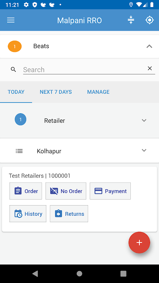The image size is (159, 283).
Task: Tap the No Order button
Action: tap(66, 191)
